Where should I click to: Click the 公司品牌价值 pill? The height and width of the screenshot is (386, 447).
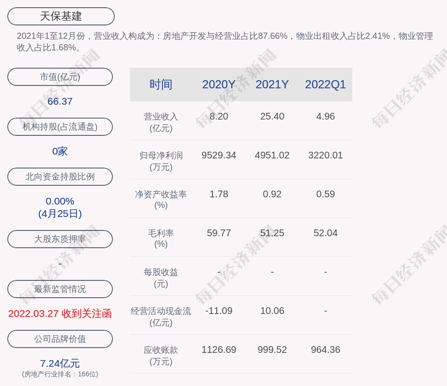click(60, 339)
